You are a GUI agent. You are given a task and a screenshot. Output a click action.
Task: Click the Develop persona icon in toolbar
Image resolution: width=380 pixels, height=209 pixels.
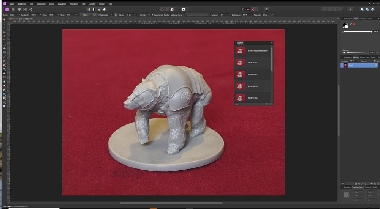[19, 9]
